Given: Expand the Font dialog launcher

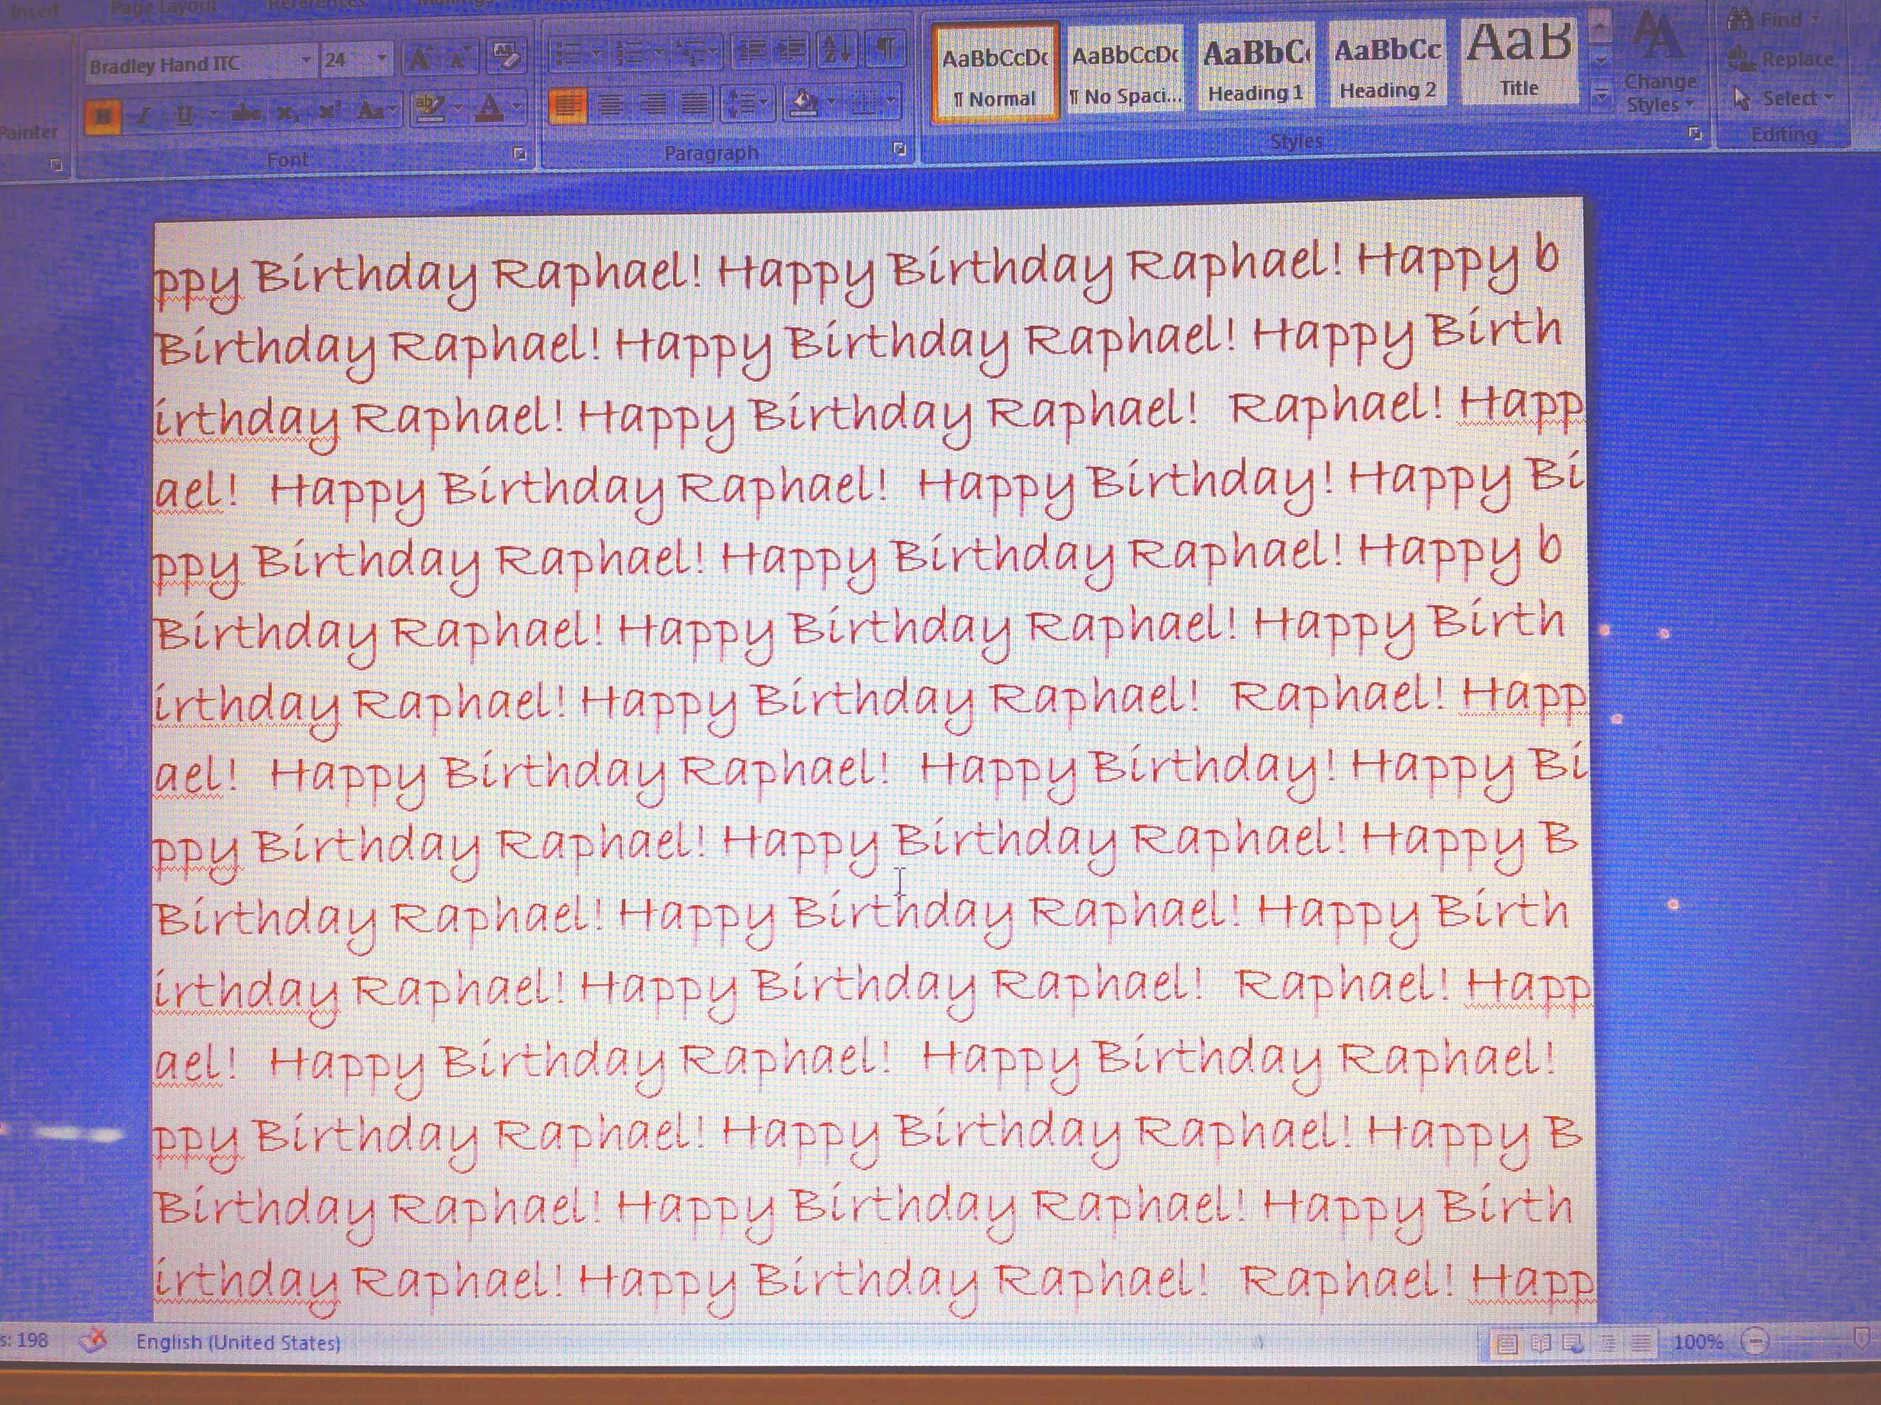Looking at the screenshot, I should pyautogui.click(x=520, y=154).
